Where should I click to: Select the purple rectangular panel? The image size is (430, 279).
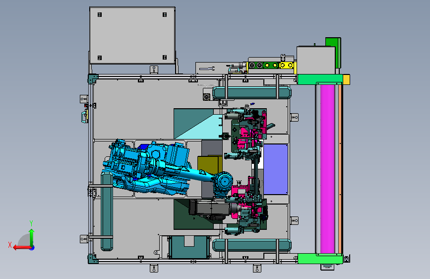click(x=275, y=169)
